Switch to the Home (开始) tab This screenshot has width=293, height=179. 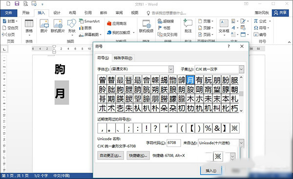click(x=25, y=13)
